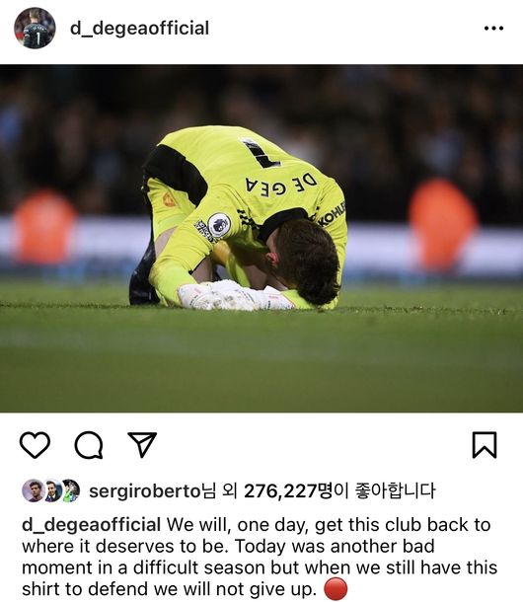Open sergiroberto profile from likes line
The width and height of the screenshot is (523, 602).
click(145, 491)
